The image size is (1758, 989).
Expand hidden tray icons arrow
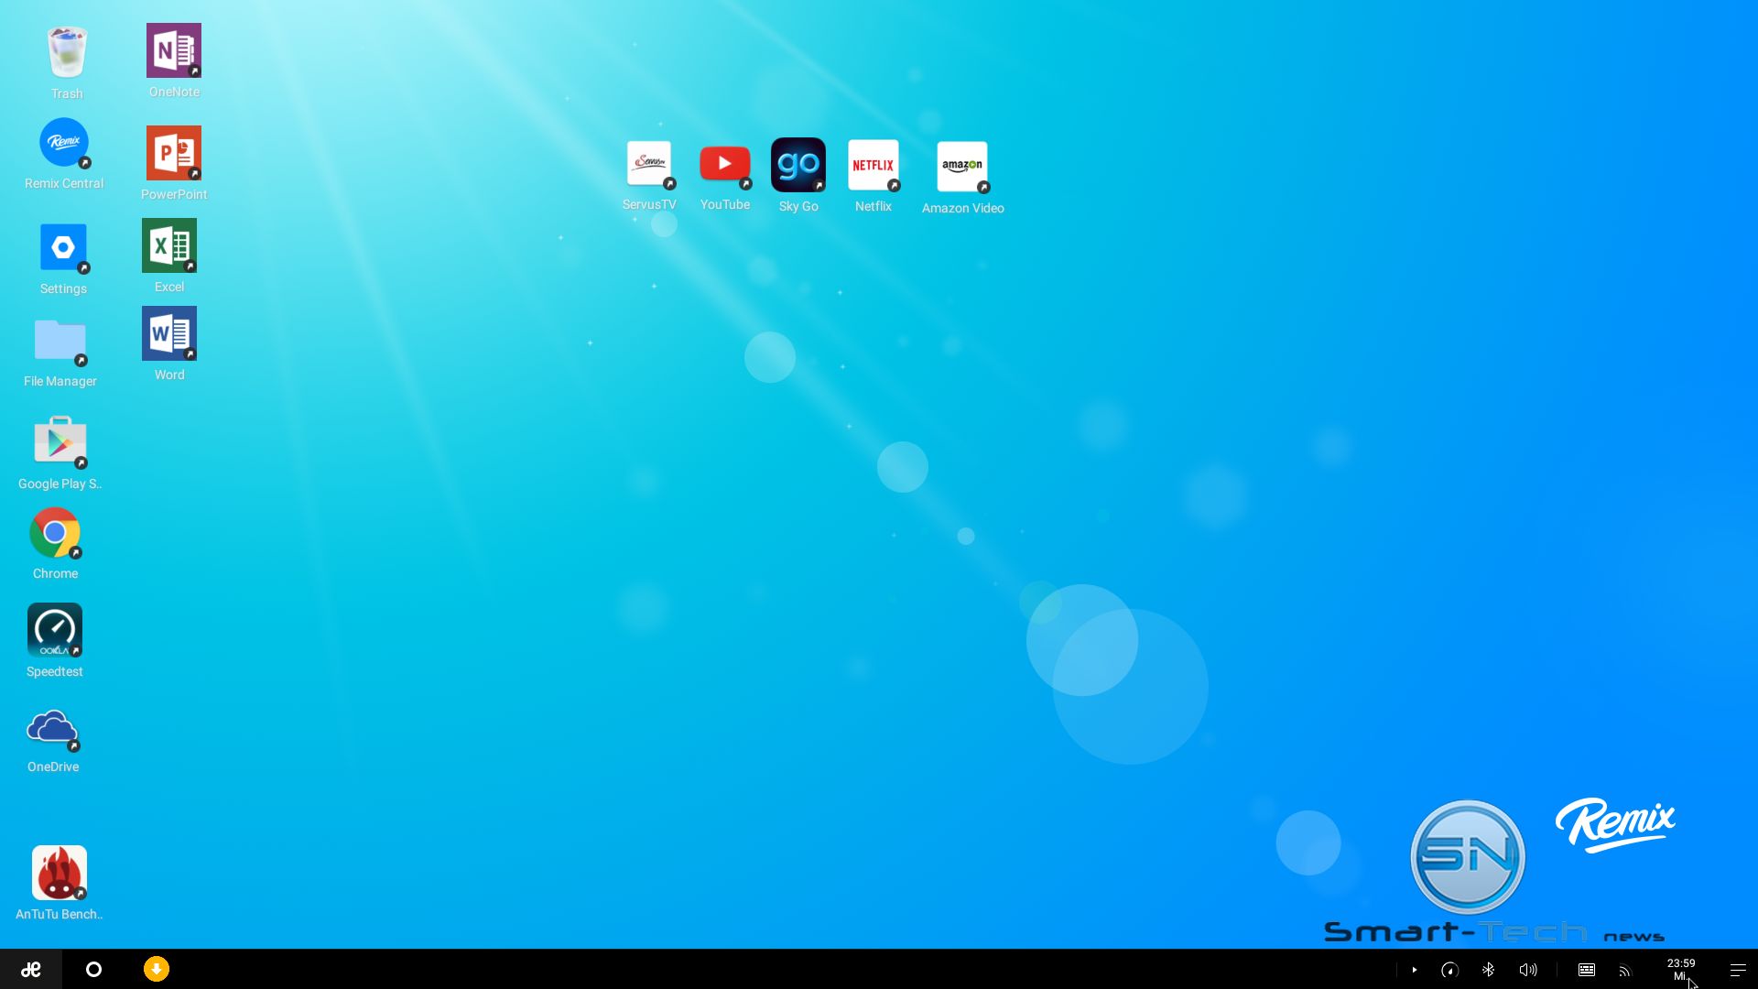(x=1415, y=970)
